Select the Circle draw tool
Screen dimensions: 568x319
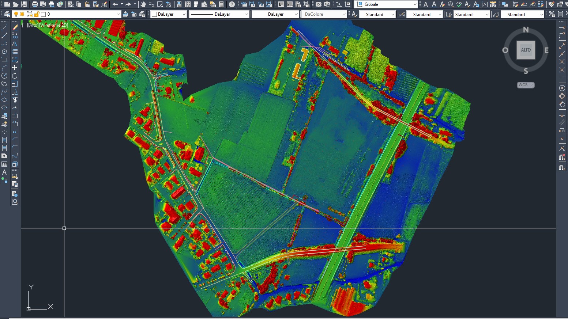[x=4, y=76]
